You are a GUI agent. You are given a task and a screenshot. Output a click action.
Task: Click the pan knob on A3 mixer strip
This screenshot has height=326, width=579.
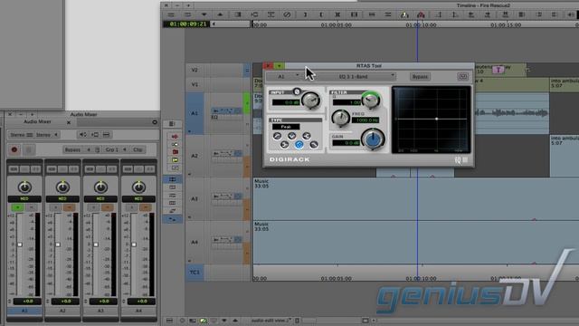pyautogui.click(x=100, y=187)
